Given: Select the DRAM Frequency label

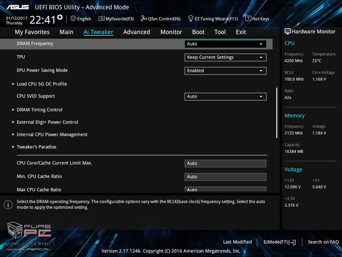Looking at the screenshot, I should pos(35,43).
